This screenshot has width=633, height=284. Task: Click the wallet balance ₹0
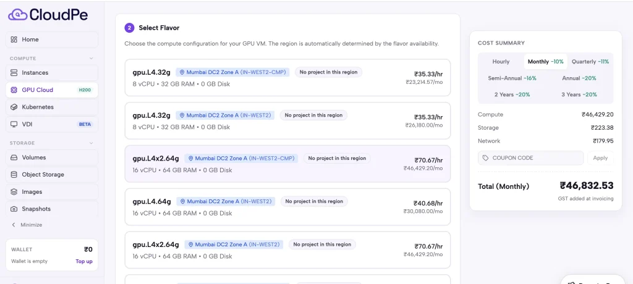tap(88, 249)
